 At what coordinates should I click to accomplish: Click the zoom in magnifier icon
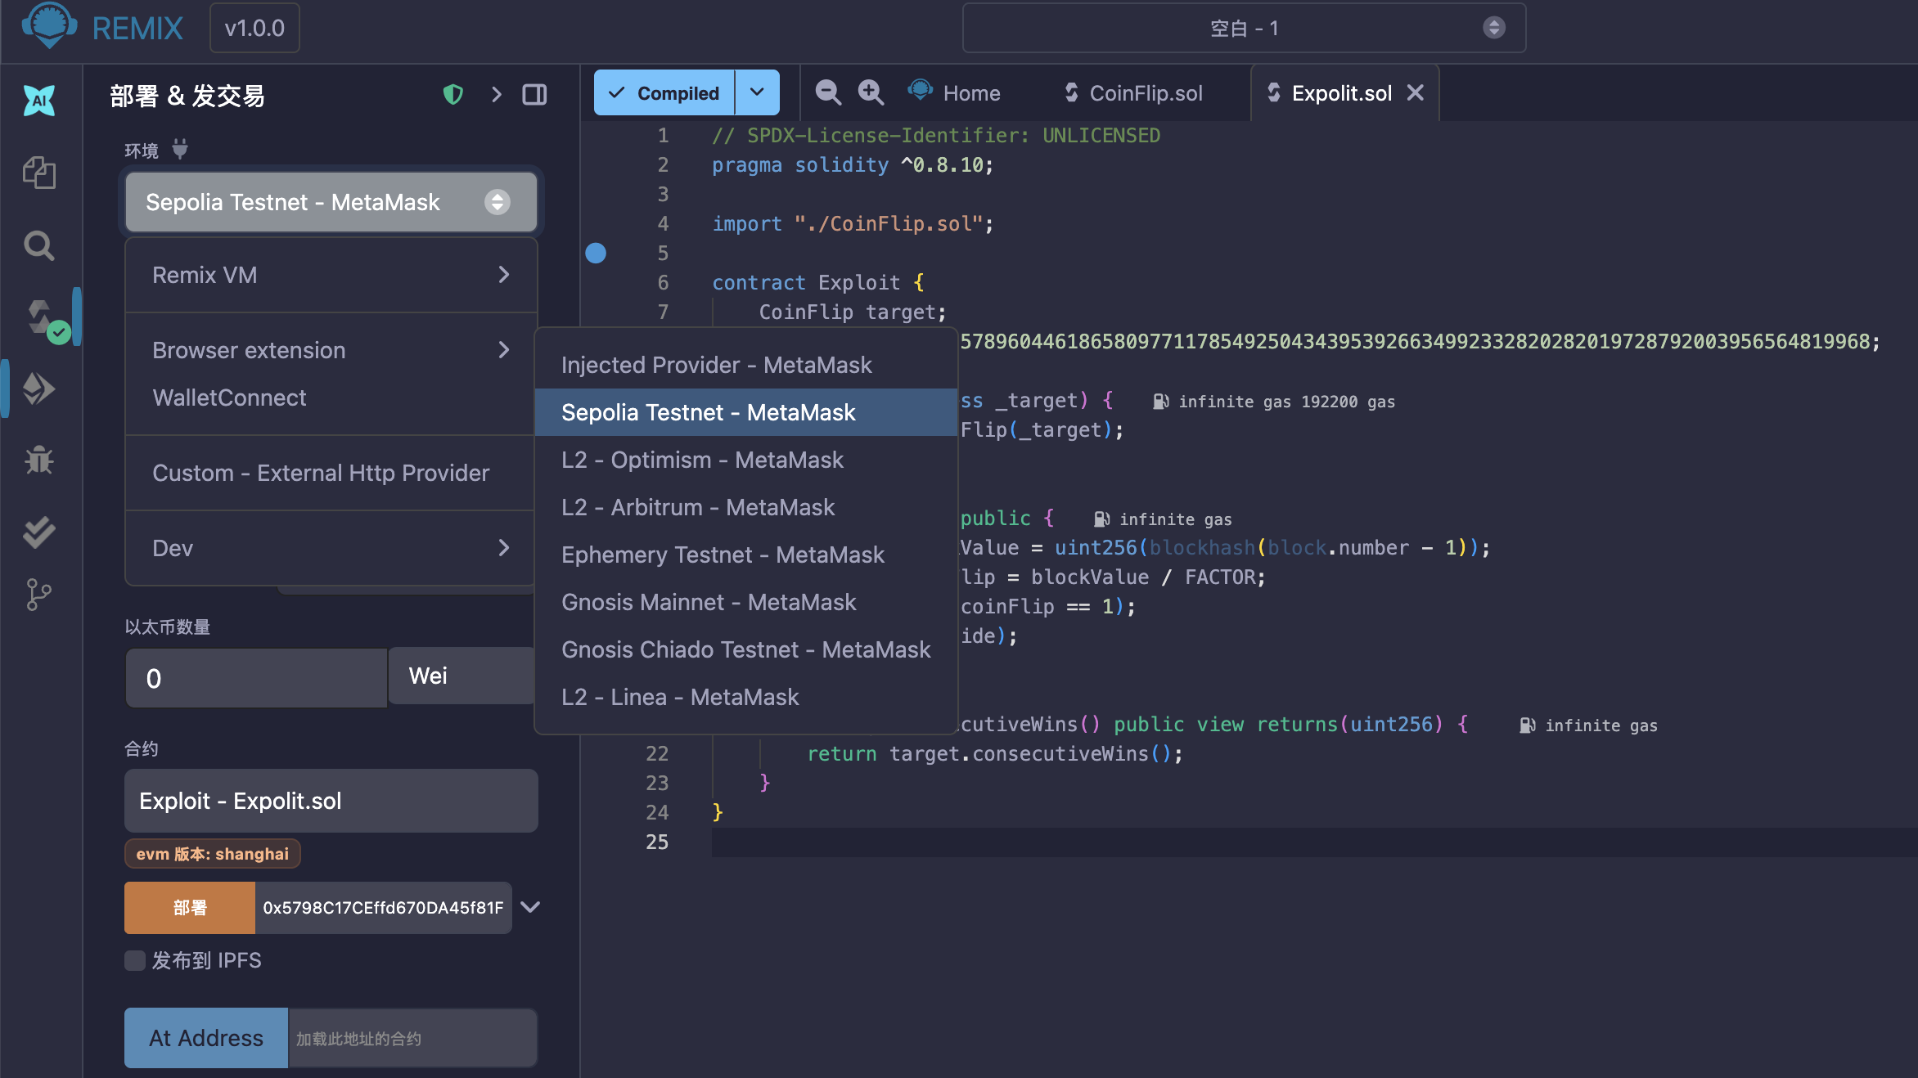(871, 92)
